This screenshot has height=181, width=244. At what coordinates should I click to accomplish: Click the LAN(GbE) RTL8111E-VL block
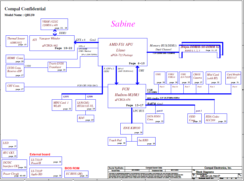(x=86, y=105)
